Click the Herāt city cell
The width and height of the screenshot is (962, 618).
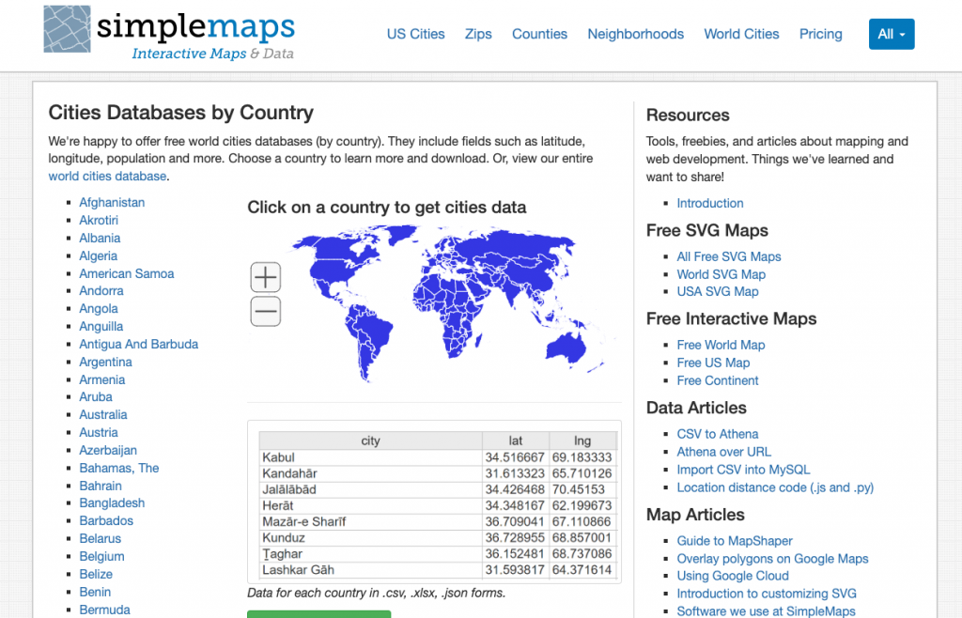coord(370,505)
